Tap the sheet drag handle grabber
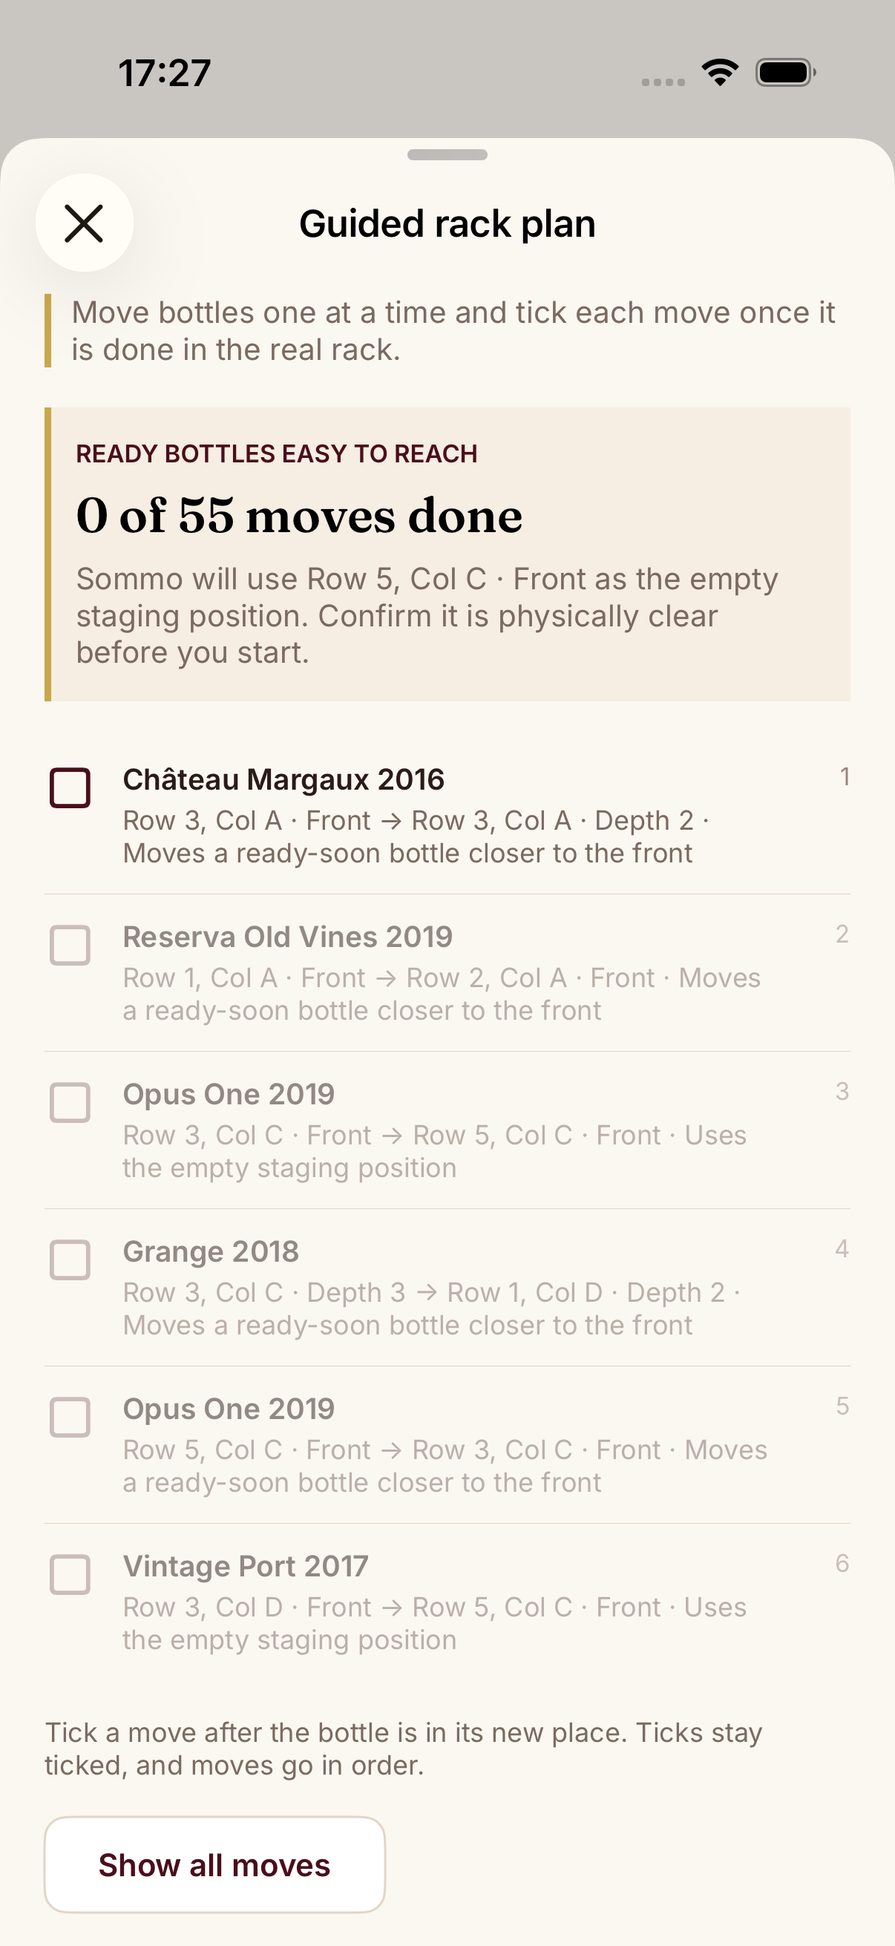This screenshot has height=1946, width=895. (447, 155)
